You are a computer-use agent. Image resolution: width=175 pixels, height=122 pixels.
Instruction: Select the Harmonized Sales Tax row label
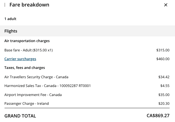click(x=47, y=86)
